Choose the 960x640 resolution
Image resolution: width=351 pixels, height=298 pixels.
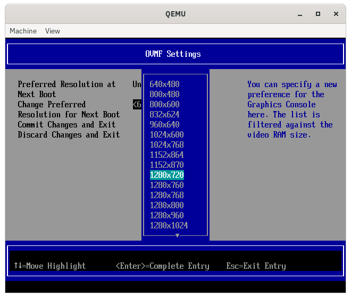point(164,124)
